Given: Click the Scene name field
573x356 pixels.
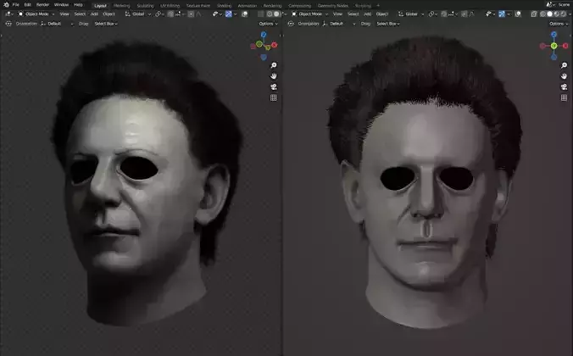Looking at the screenshot, I should click(564, 5).
